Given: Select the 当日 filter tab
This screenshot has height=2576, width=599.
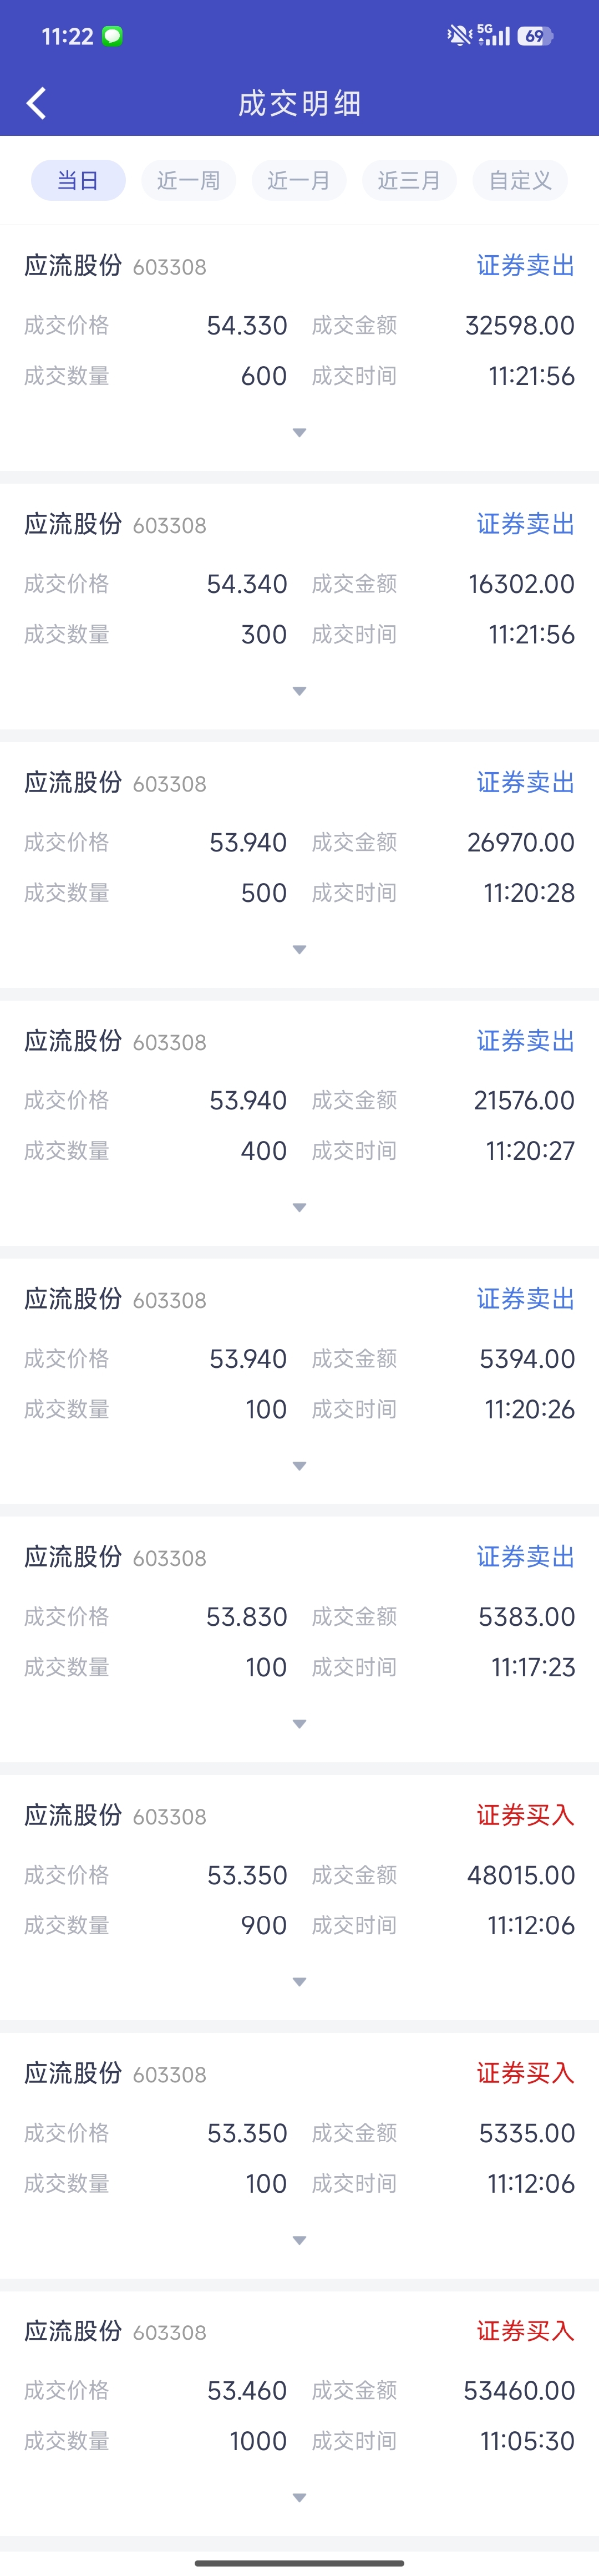Looking at the screenshot, I should (78, 180).
